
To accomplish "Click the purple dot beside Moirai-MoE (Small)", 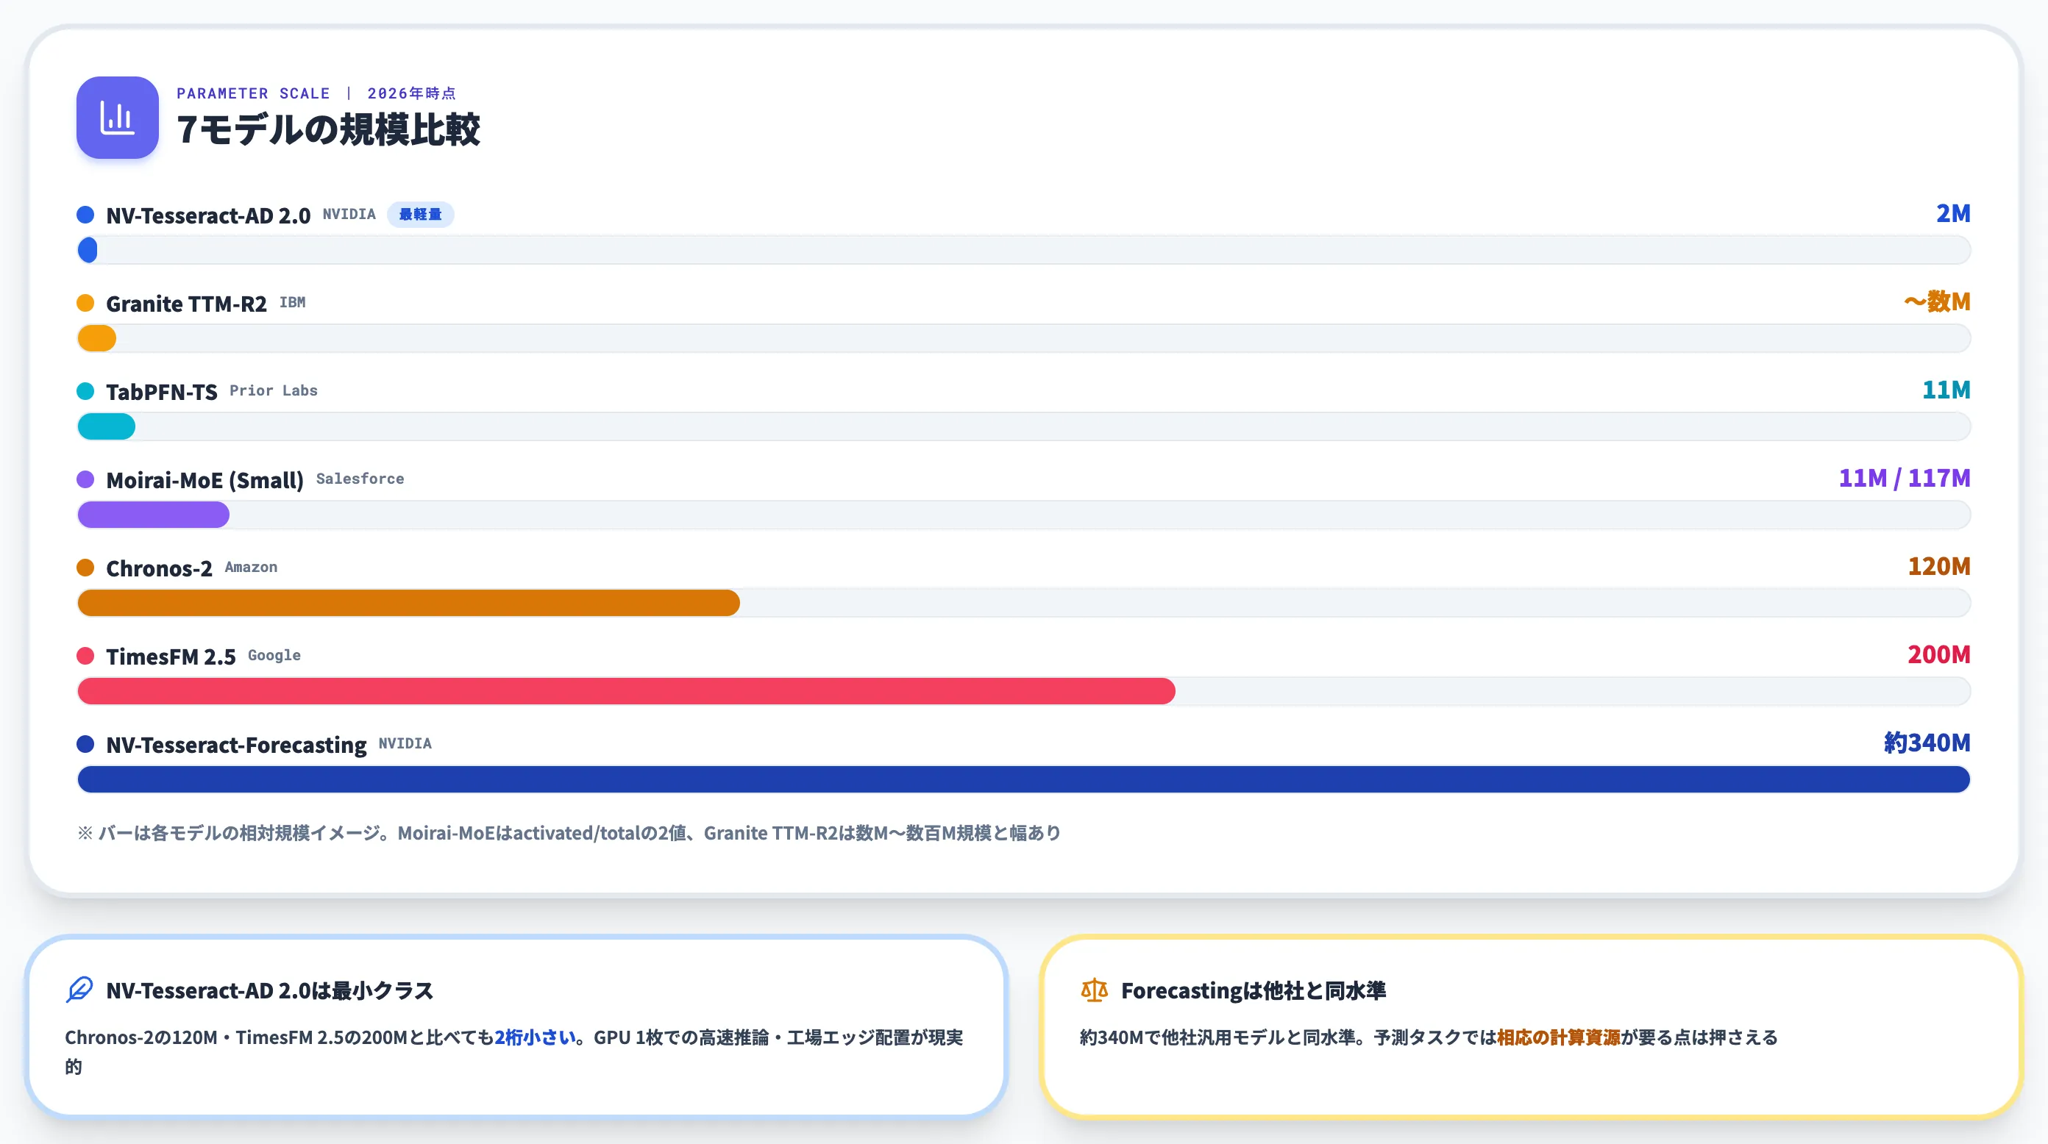I will coord(85,480).
